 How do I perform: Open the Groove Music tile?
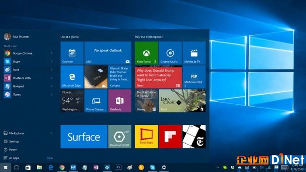(170, 53)
